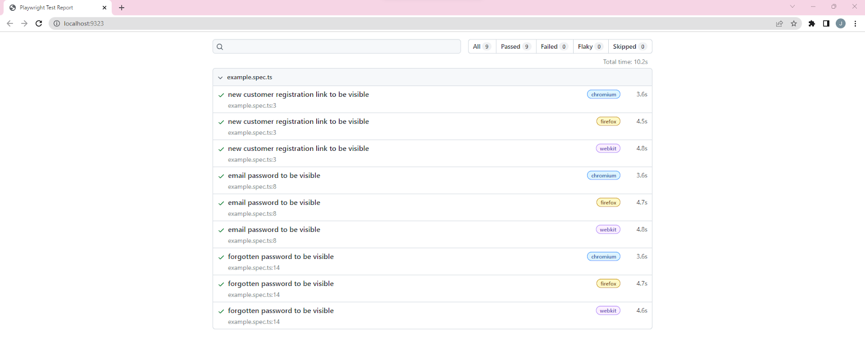865x341 pixels.
Task: Click passed checkmark of firefox new customer registration test
Action: (x=221, y=122)
